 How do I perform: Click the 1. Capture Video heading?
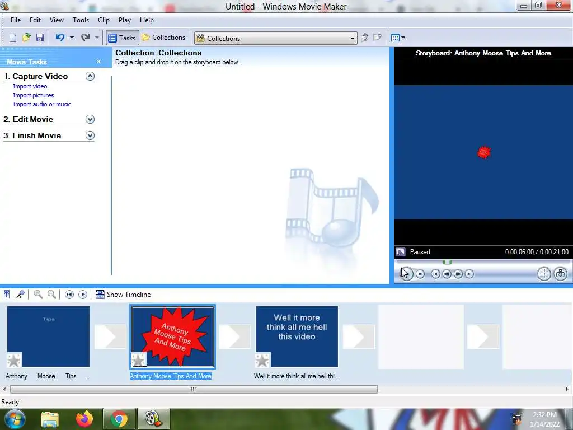pos(35,76)
